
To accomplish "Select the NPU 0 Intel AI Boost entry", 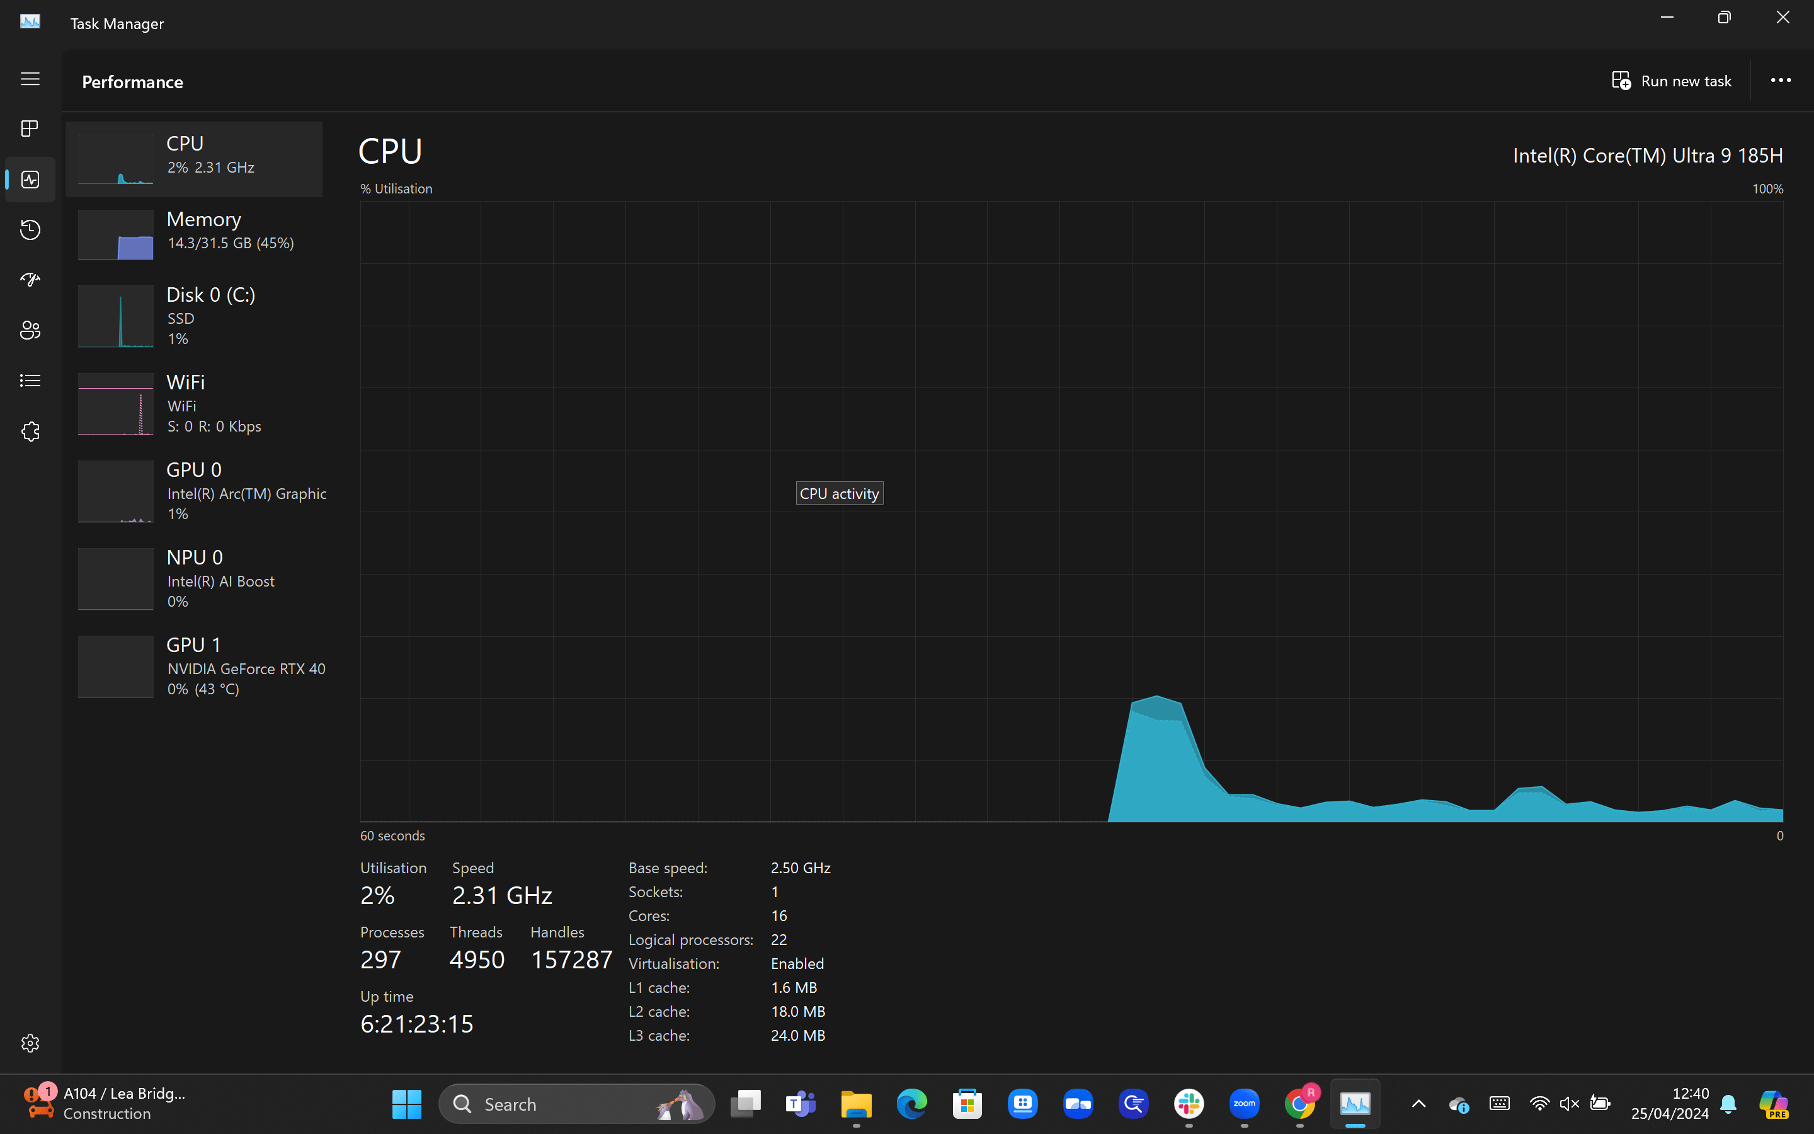I will (195, 579).
